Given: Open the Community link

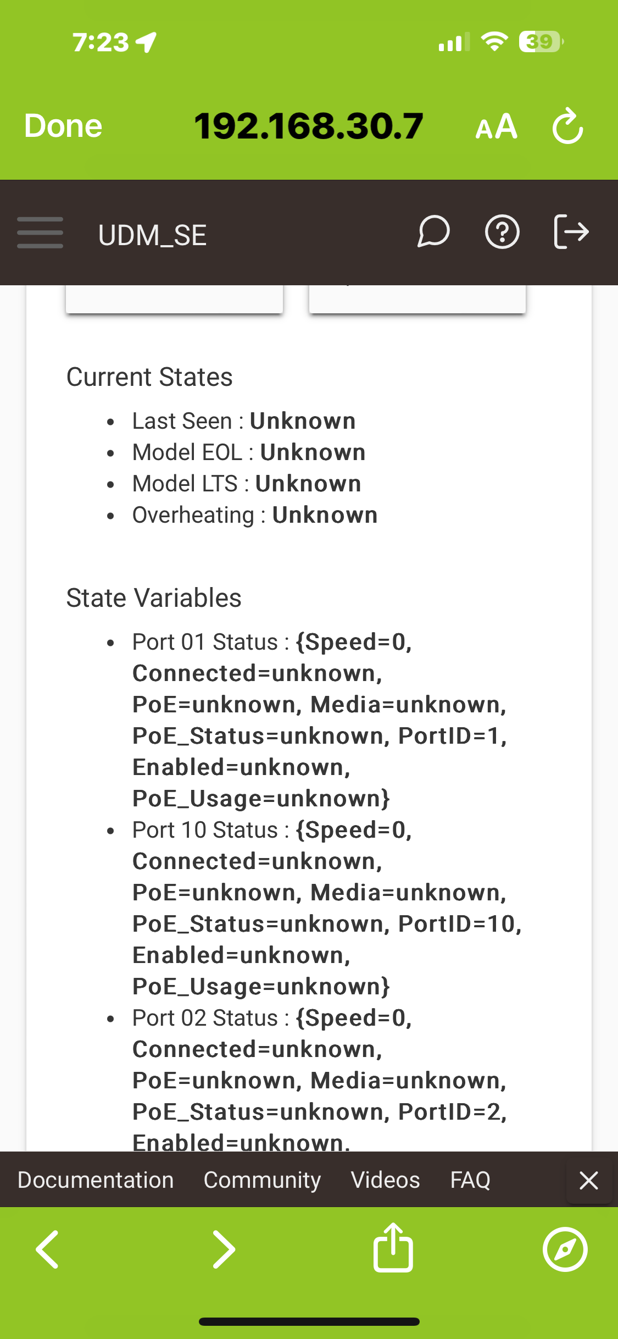Looking at the screenshot, I should pyautogui.click(x=262, y=1180).
